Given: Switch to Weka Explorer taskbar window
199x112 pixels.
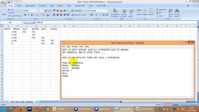Looking at the screenshot, I should click(103, 109).
